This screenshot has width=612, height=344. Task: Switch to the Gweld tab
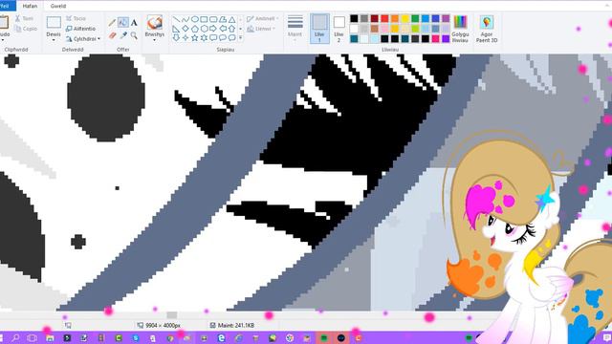[x=58, y=6]
